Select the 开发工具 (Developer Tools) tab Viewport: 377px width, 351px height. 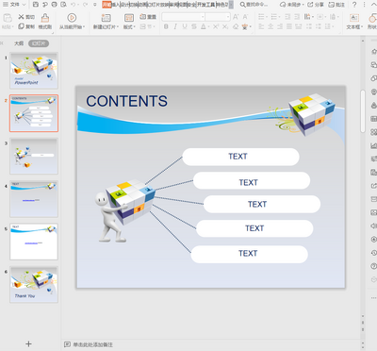(206, 5)
